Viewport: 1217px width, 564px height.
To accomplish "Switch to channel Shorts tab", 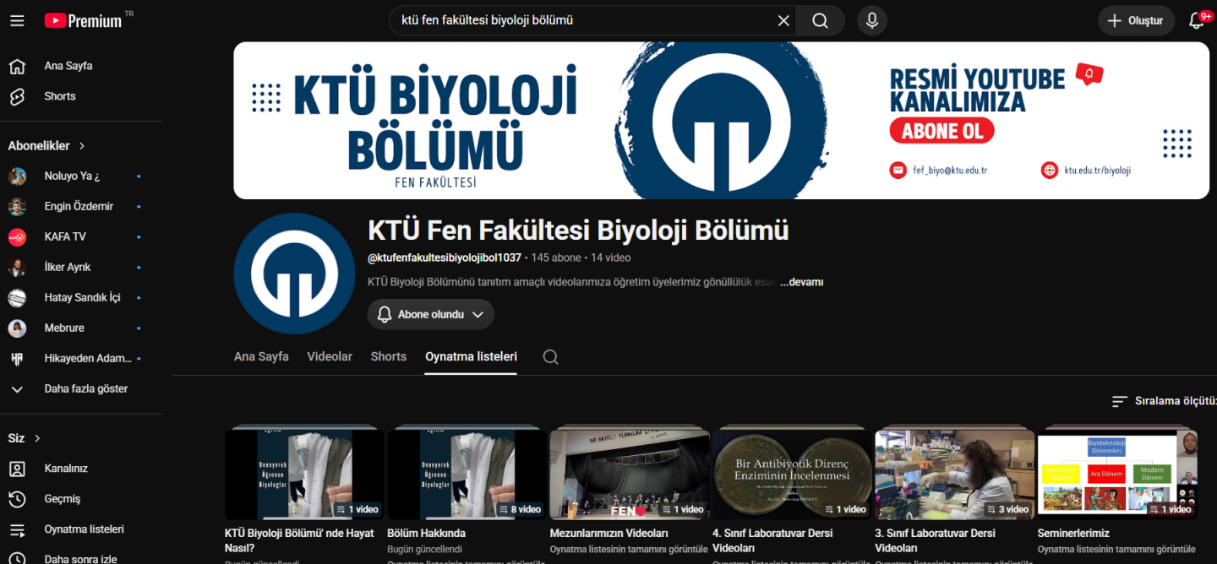I will tap(389, 356).
